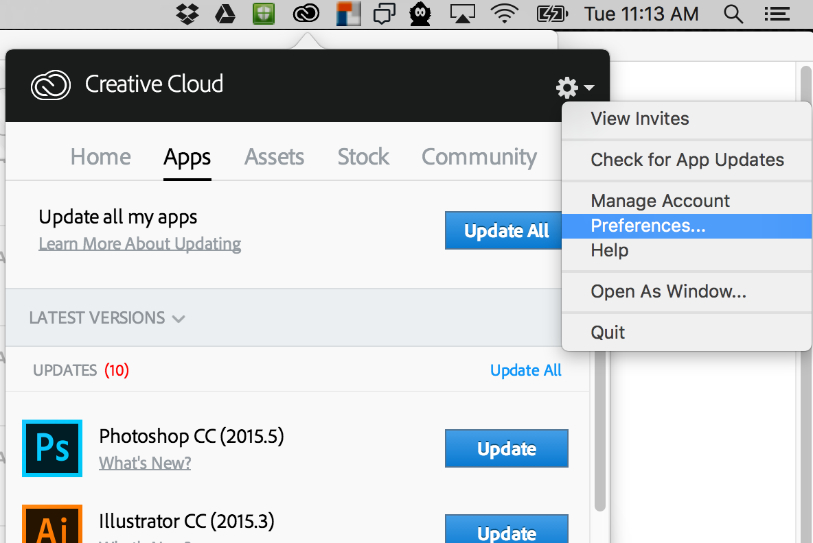Click the Photoshop CC app icon
Image resolution: width=813 pixels, height=543 pixels.
click(52, 448)
